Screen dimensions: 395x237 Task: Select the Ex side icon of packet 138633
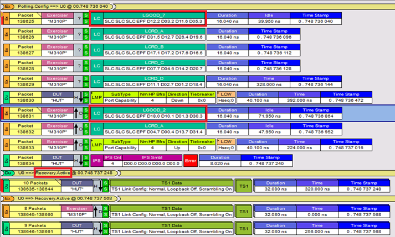coord(6,145)
